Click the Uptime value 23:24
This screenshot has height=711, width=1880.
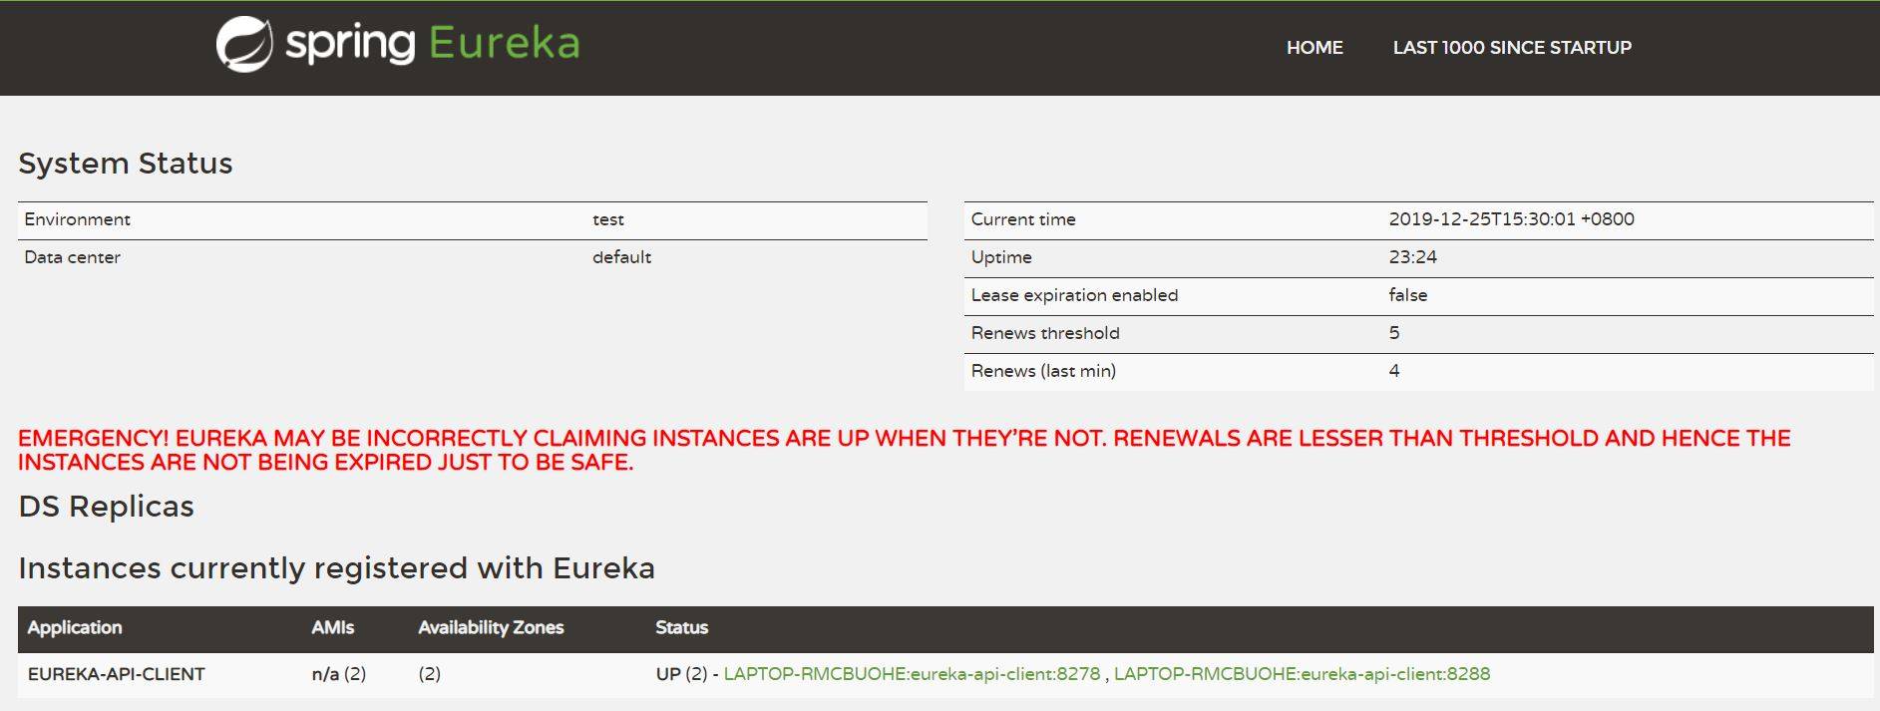click(1412, 257)
